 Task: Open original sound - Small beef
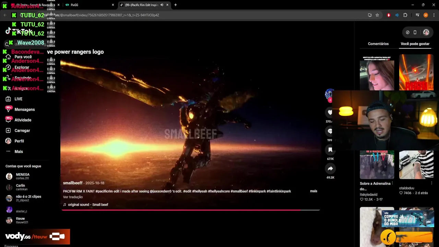pyautogui.click(x=88, y=204)
